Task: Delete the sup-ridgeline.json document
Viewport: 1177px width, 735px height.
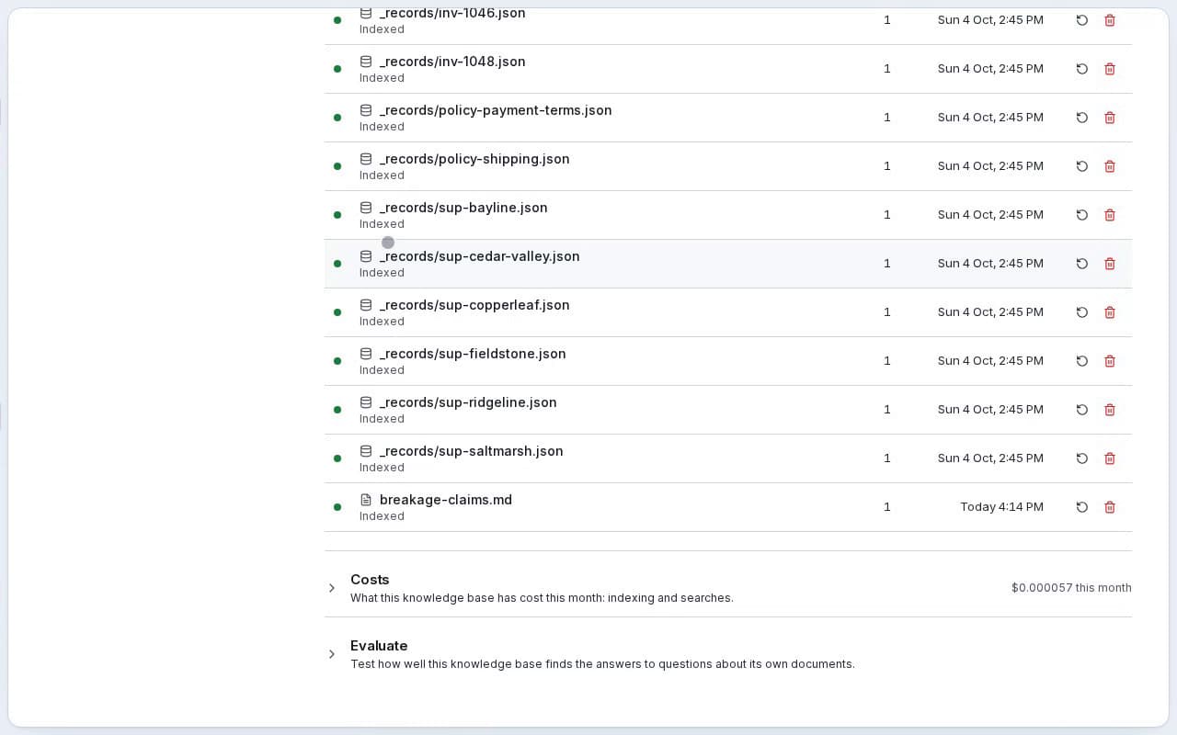Action: point(1110,410)
